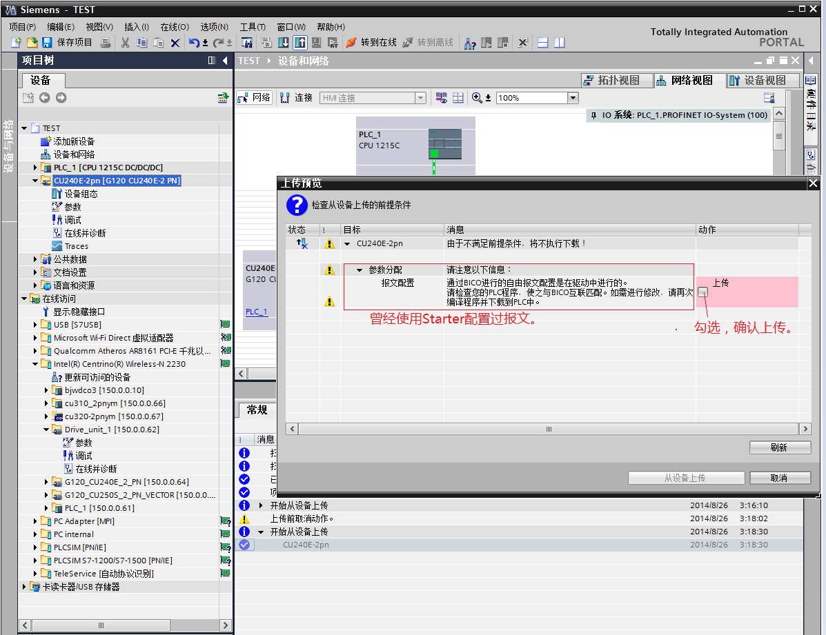
Task: Collapse 参数分配 row in upload preview
Action: [360, 270]
